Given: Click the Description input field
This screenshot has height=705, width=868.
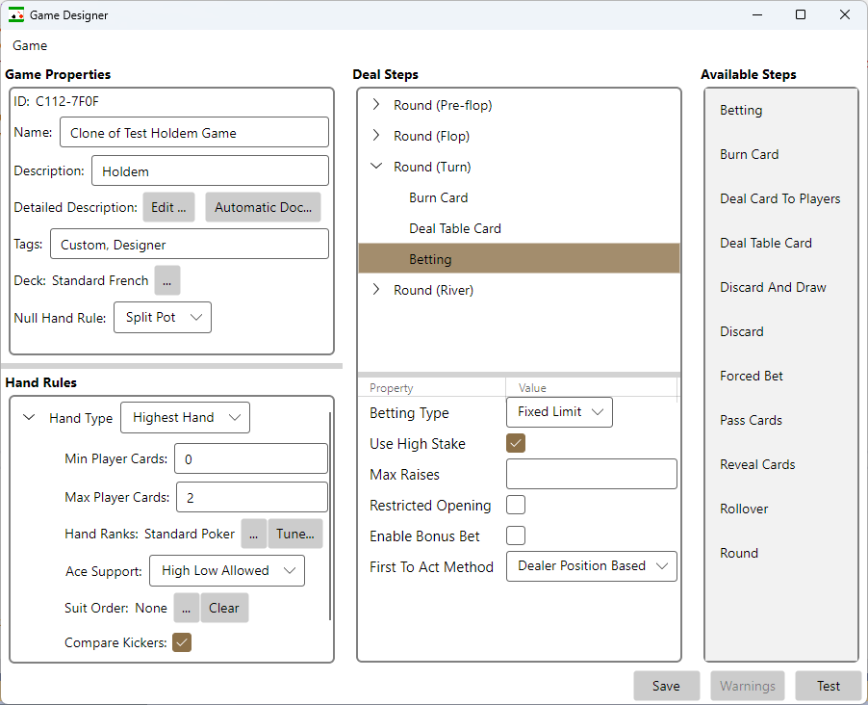Looking at the screenshot, I should pyautogui.click(x=210, y=170).
